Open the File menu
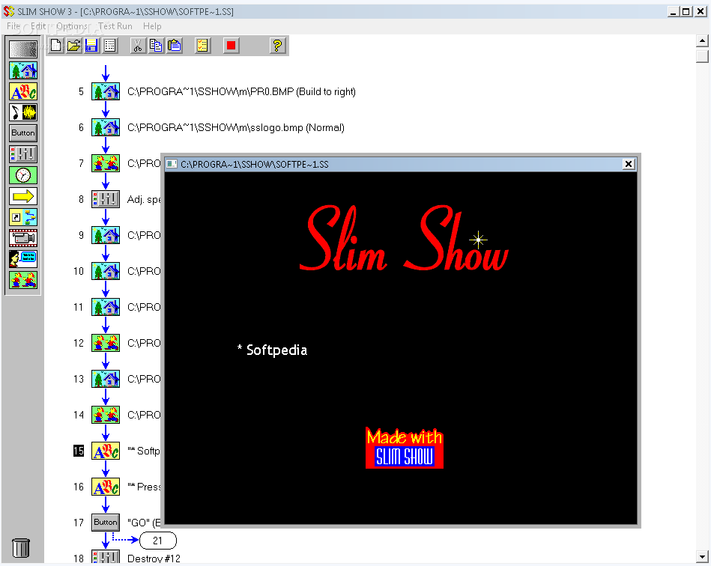This screenshot has height=566, width=711. tap(13, 26)
